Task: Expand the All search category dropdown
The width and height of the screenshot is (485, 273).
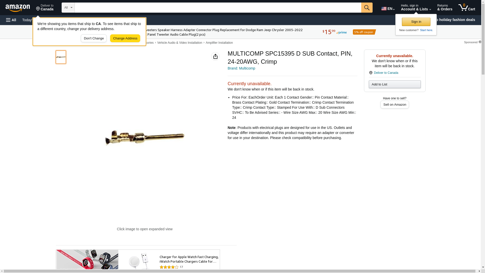Action: coord(68,8)
